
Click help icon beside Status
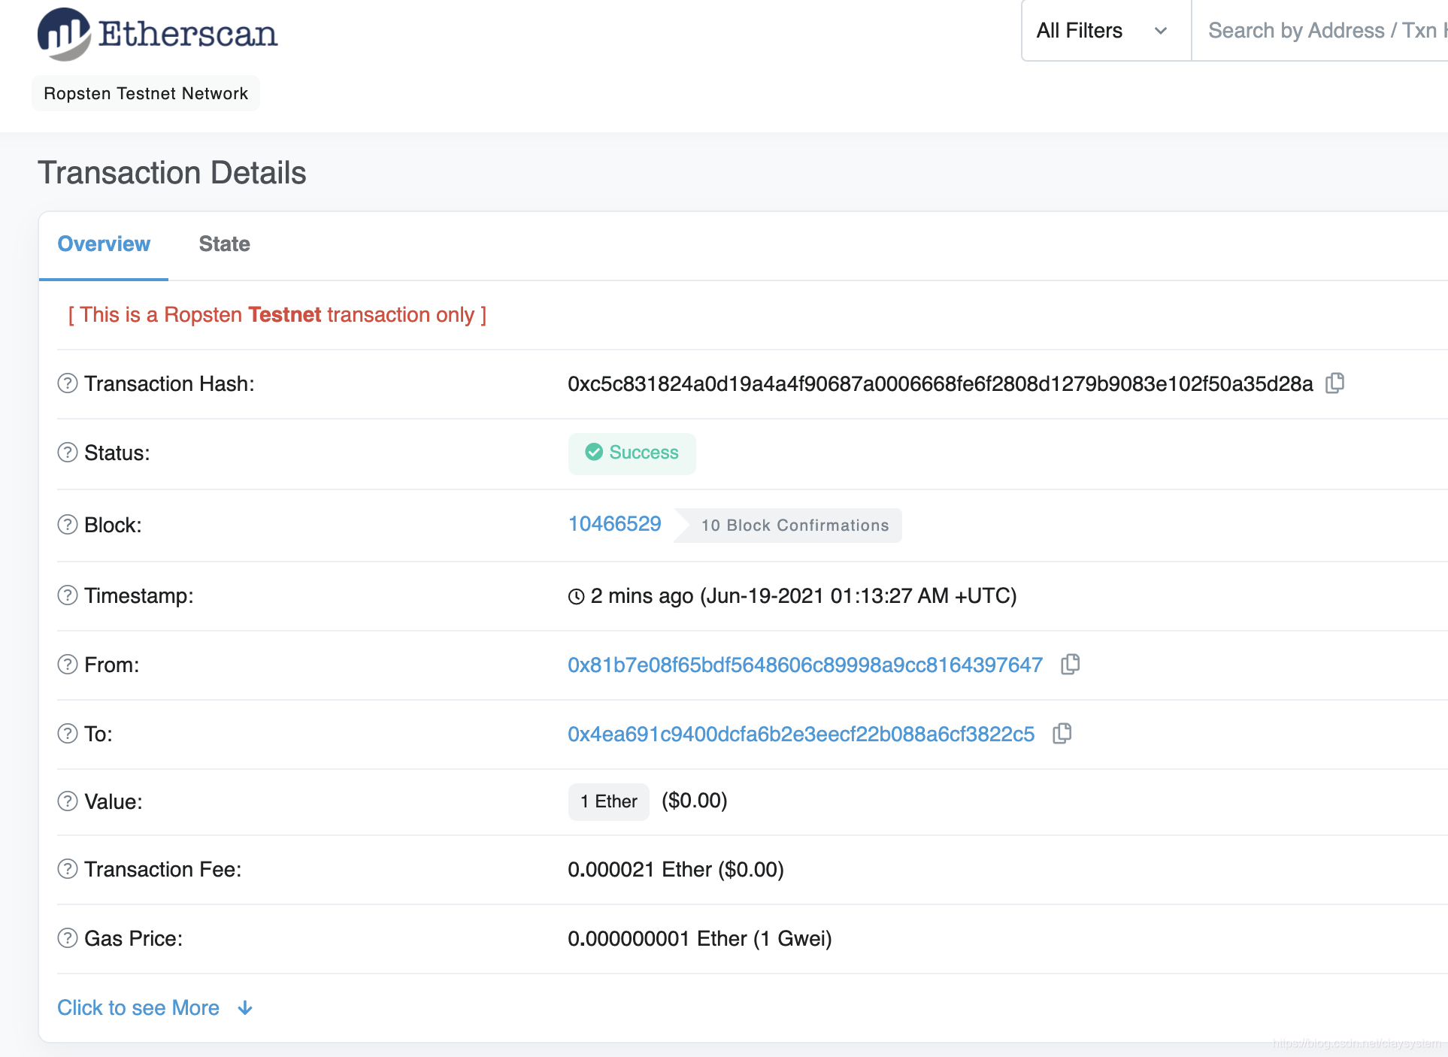coord(68,453)
